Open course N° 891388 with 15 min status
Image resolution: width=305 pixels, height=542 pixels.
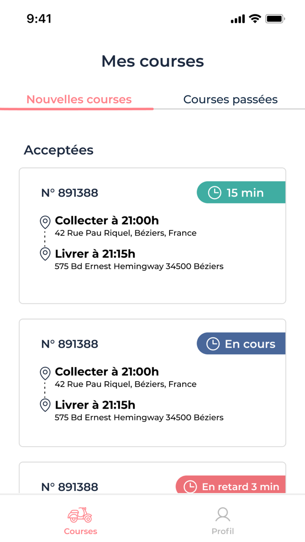(x=152, y=235)
